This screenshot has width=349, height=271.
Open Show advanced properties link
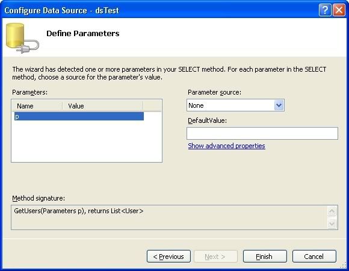click(x=226, y=146)
